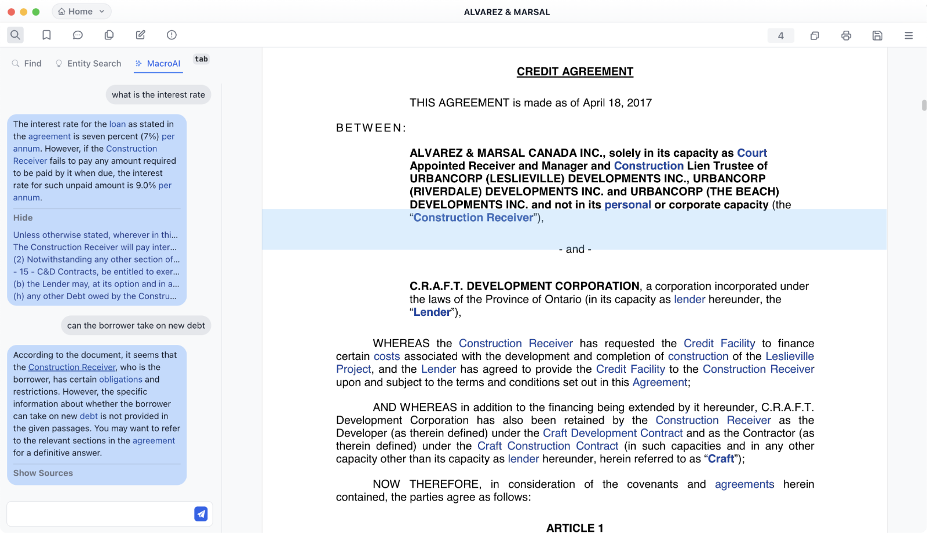Print the document with printer icon

point(846,36)
